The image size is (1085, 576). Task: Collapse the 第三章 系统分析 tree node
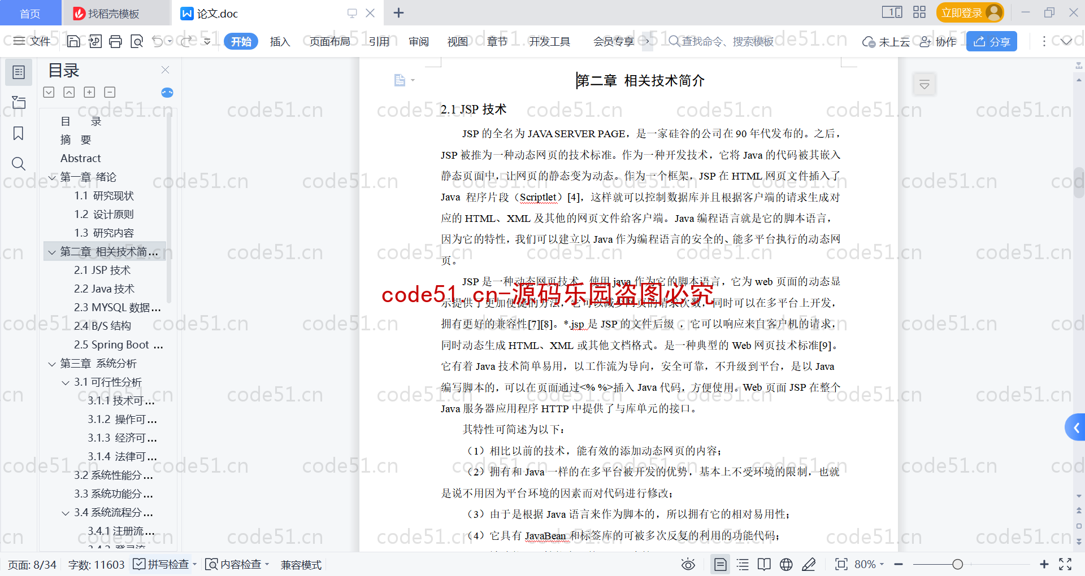point(52,364)
